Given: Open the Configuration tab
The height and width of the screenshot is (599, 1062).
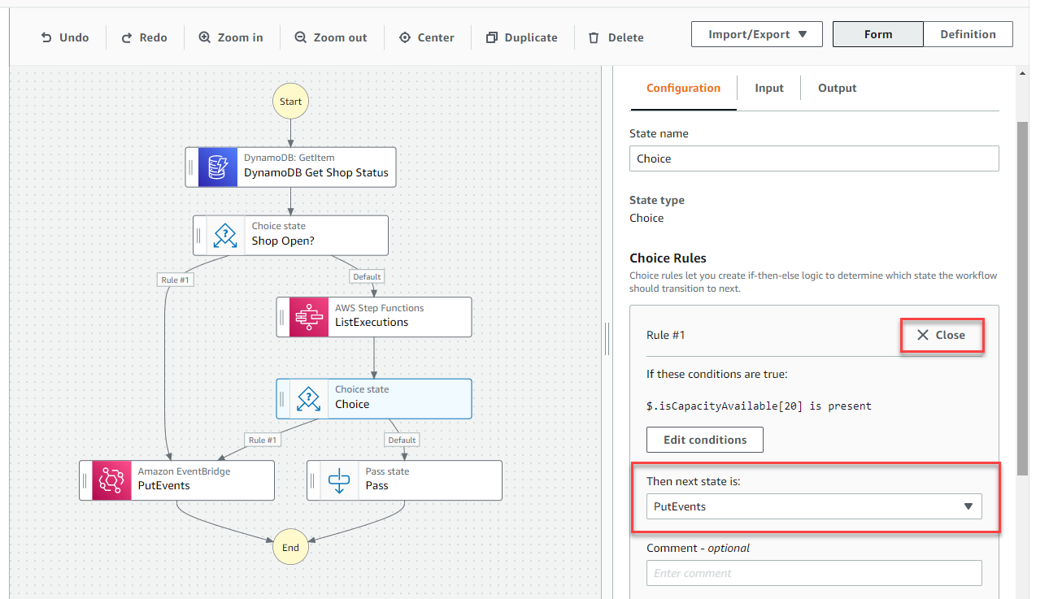Looking at the screenshot, I should tap(683, 88).
